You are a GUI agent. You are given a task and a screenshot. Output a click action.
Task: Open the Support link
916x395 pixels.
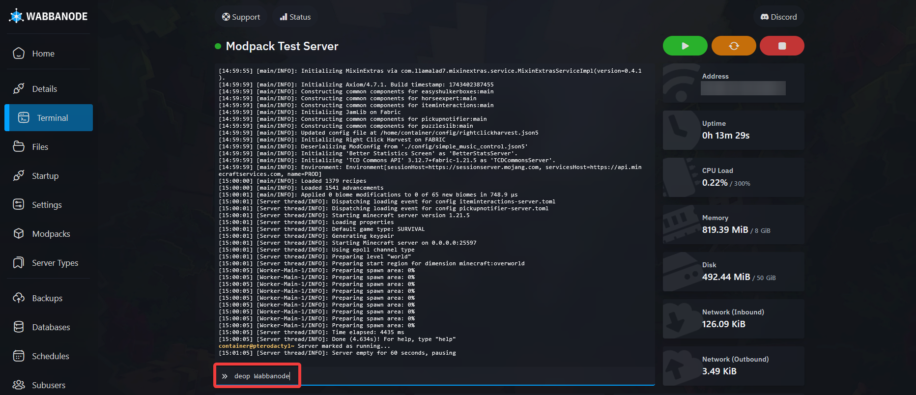pyautogui.click(x=241, y=17)
